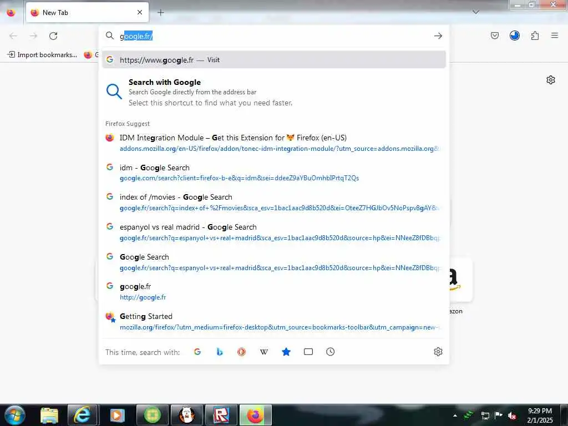Image resolution: width=568 pixels, height=426 pixels.
Task: Search history with the clock icon
Action: click(x=331, y=352)
